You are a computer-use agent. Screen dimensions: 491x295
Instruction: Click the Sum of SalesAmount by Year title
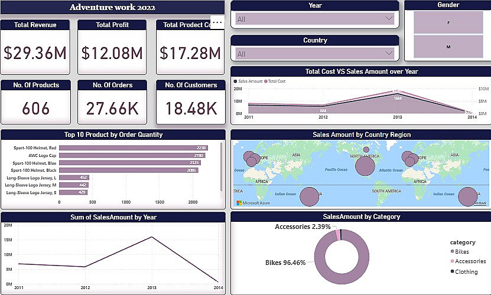click(113, 217)
